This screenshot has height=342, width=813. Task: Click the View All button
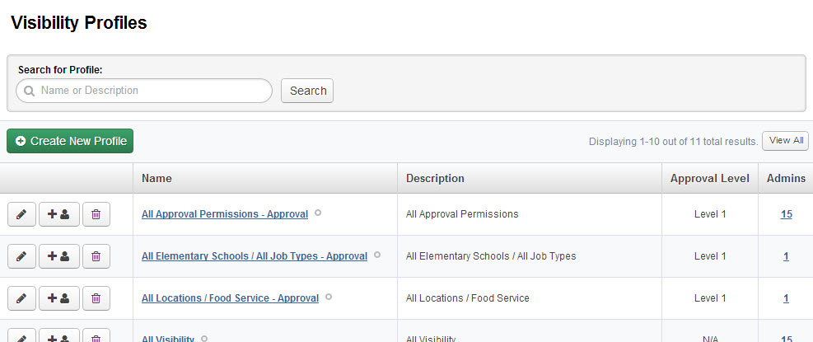785,141
